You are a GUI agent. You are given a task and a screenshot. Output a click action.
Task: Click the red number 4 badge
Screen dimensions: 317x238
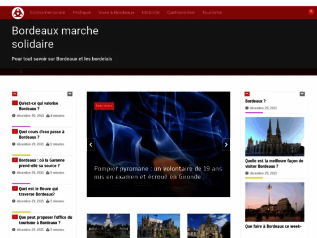tap(15, 189)
